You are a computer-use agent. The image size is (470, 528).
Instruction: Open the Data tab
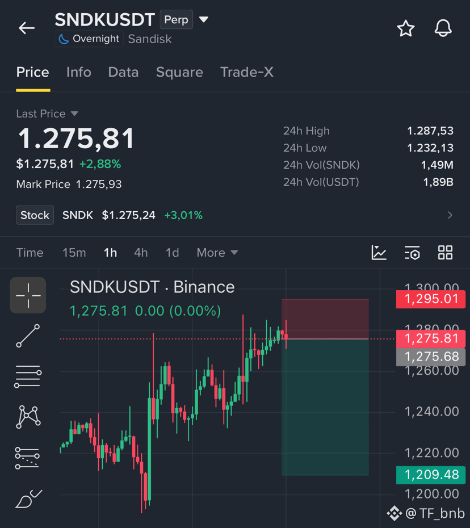pos(123,72)
